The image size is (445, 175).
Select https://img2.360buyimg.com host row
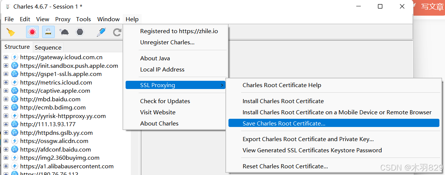click(x=60, y=158)
